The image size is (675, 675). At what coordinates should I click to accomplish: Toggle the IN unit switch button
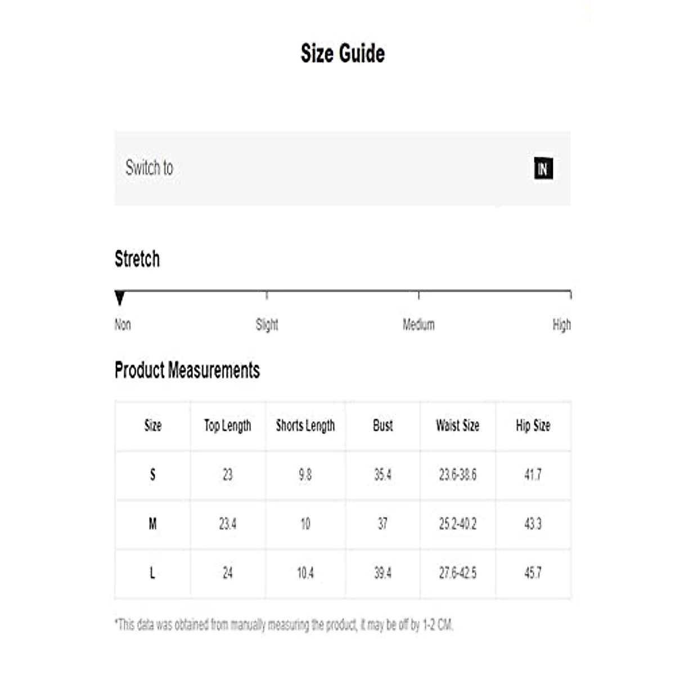tap(543, 168)
